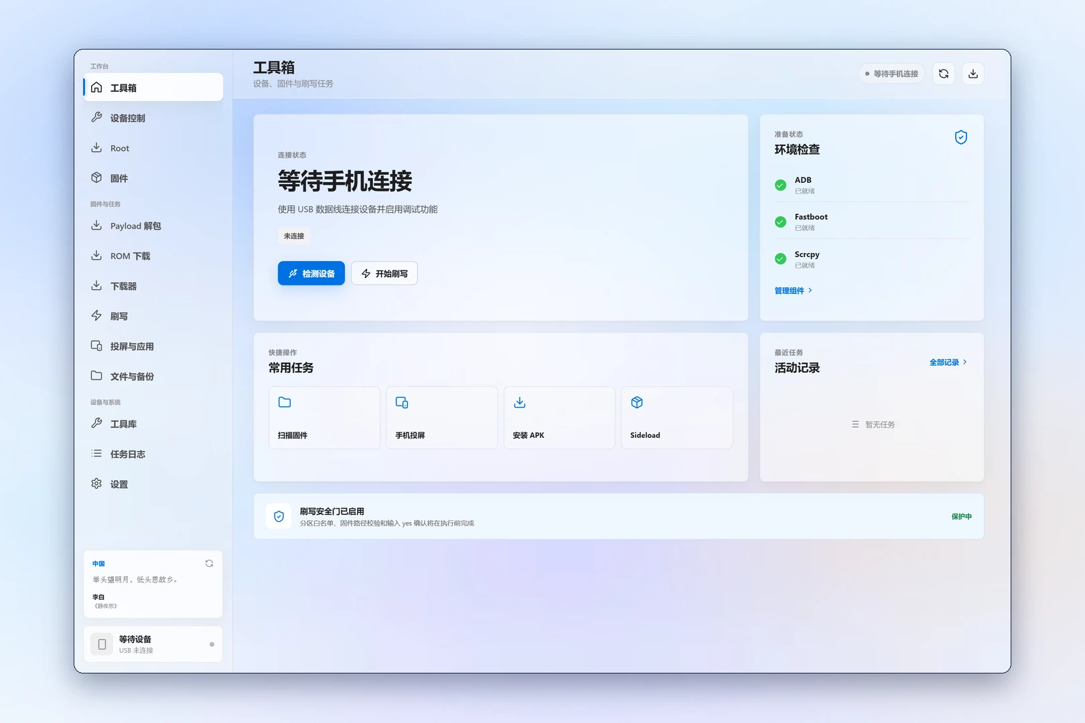Open the Sideload quick task card
The image size is (1085, 723).
coord(677,418)
